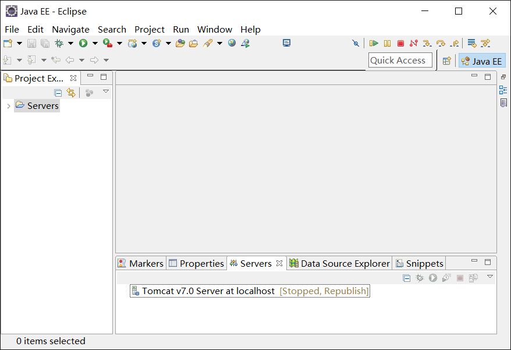511x350 pixels.
Task: Start Tomcat server in debug mode icon
Action: [x=420, y=278]
